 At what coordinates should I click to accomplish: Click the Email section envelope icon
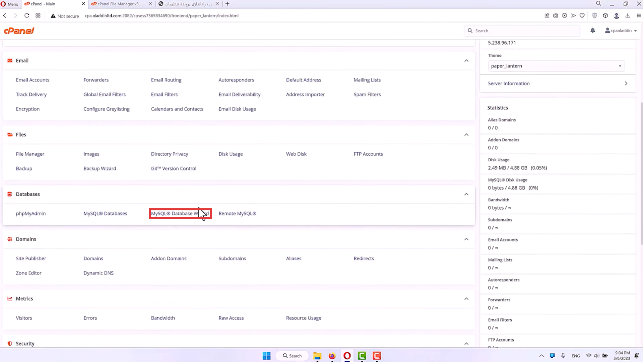10,61
